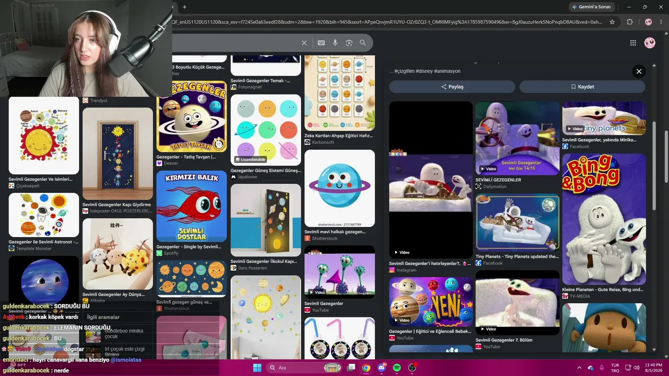Open the on-screen keyboard input tool

tap(321, 43)
